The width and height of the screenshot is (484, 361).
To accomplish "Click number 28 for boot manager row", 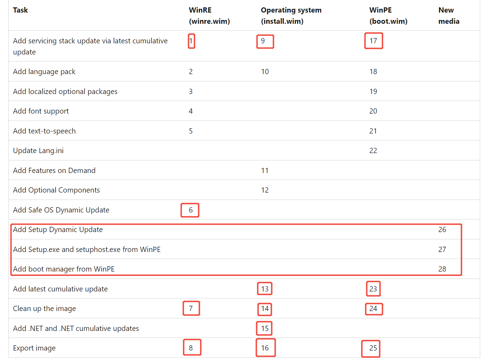I will click(x=442, y=269).
